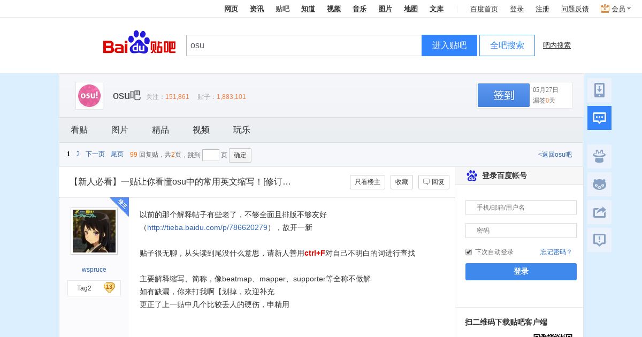Open the report exclamation sidebar icon
This screenshot has width=642, height=337.
[x=599, y=240]
